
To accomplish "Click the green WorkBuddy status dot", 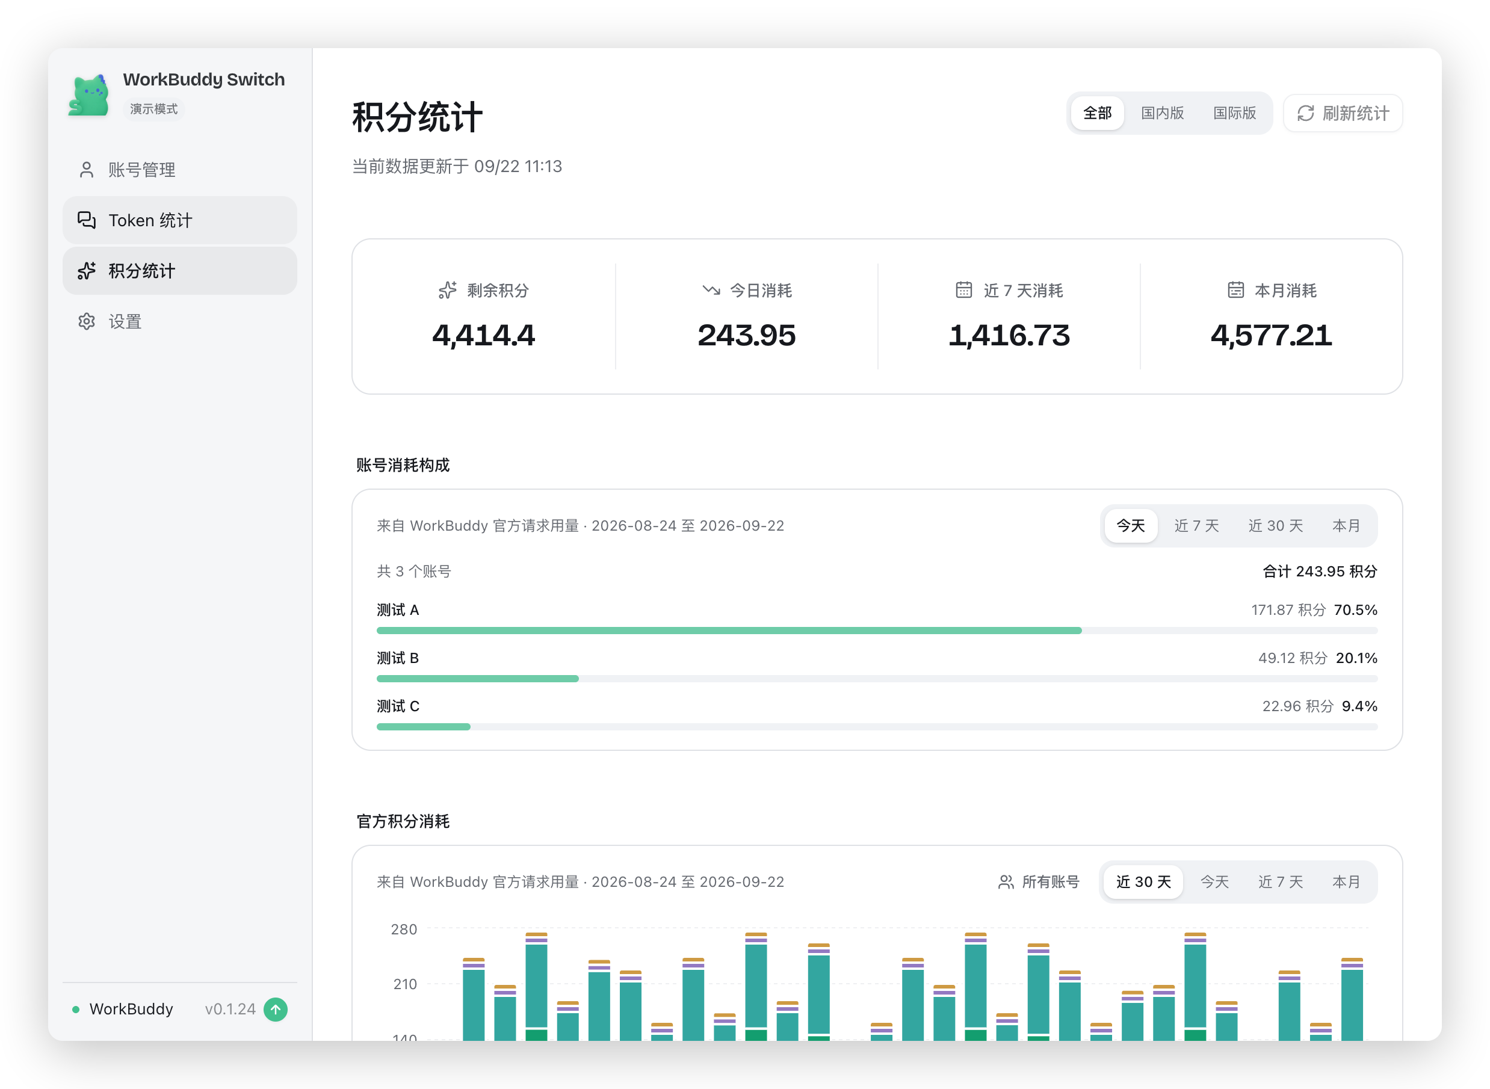I will tap(76, 1010).
